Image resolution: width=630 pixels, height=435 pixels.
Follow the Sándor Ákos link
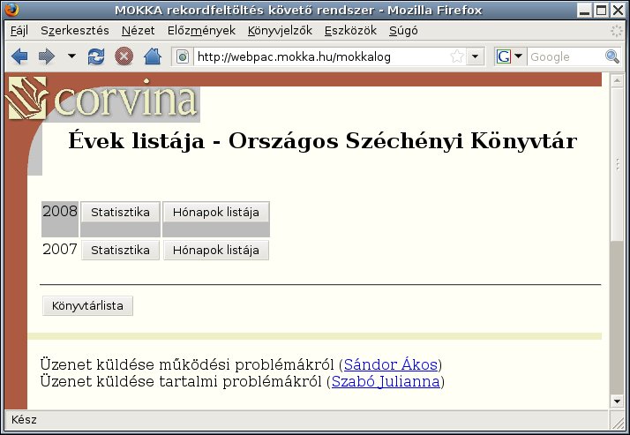390,365
